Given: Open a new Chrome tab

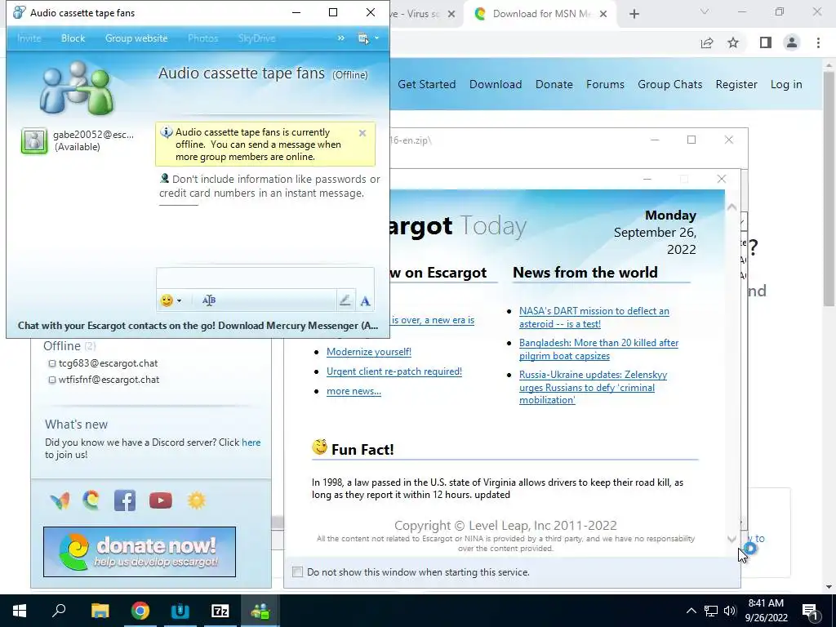Looking at the screenshot, I should coord(634,14).
